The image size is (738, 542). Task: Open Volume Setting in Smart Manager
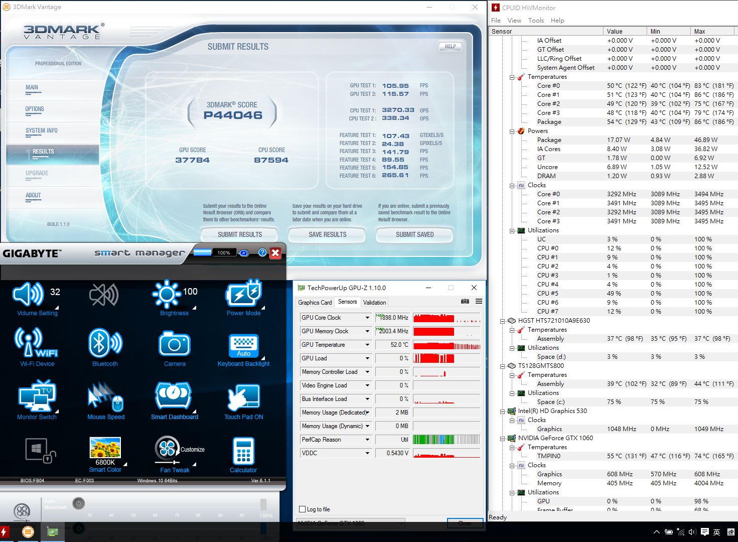tap(28, 294)
